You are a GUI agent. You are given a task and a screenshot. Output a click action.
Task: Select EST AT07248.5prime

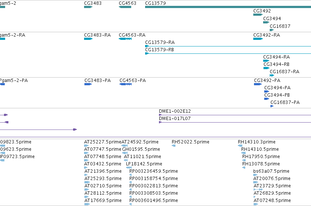coord(272,201)
